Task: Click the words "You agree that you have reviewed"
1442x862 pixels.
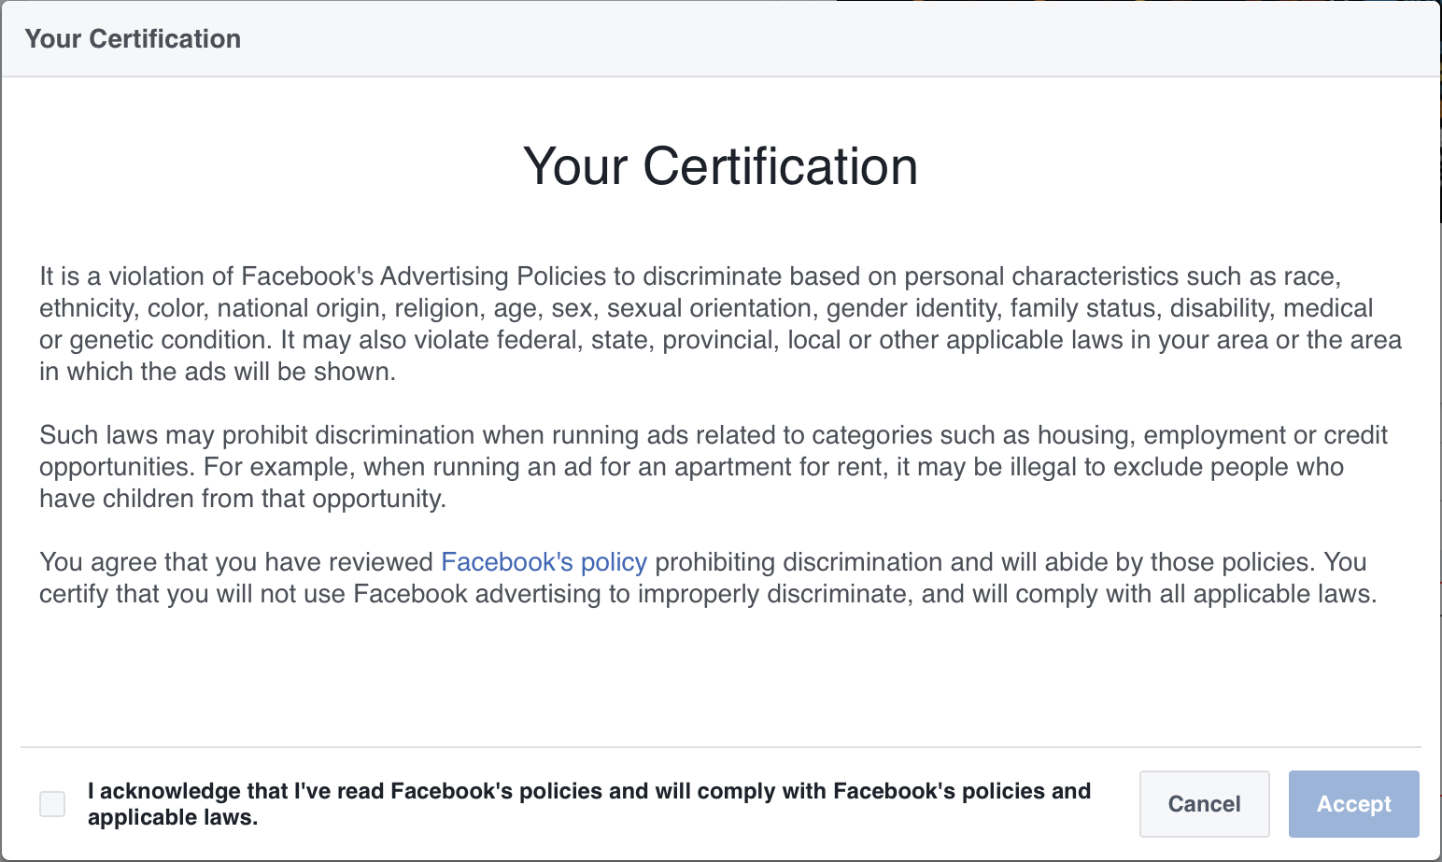Action: tap(235, 562)
